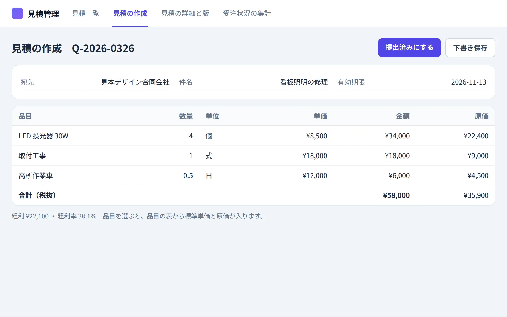Click the 原価 column header

pyautogui.click(x=481, y=116)
